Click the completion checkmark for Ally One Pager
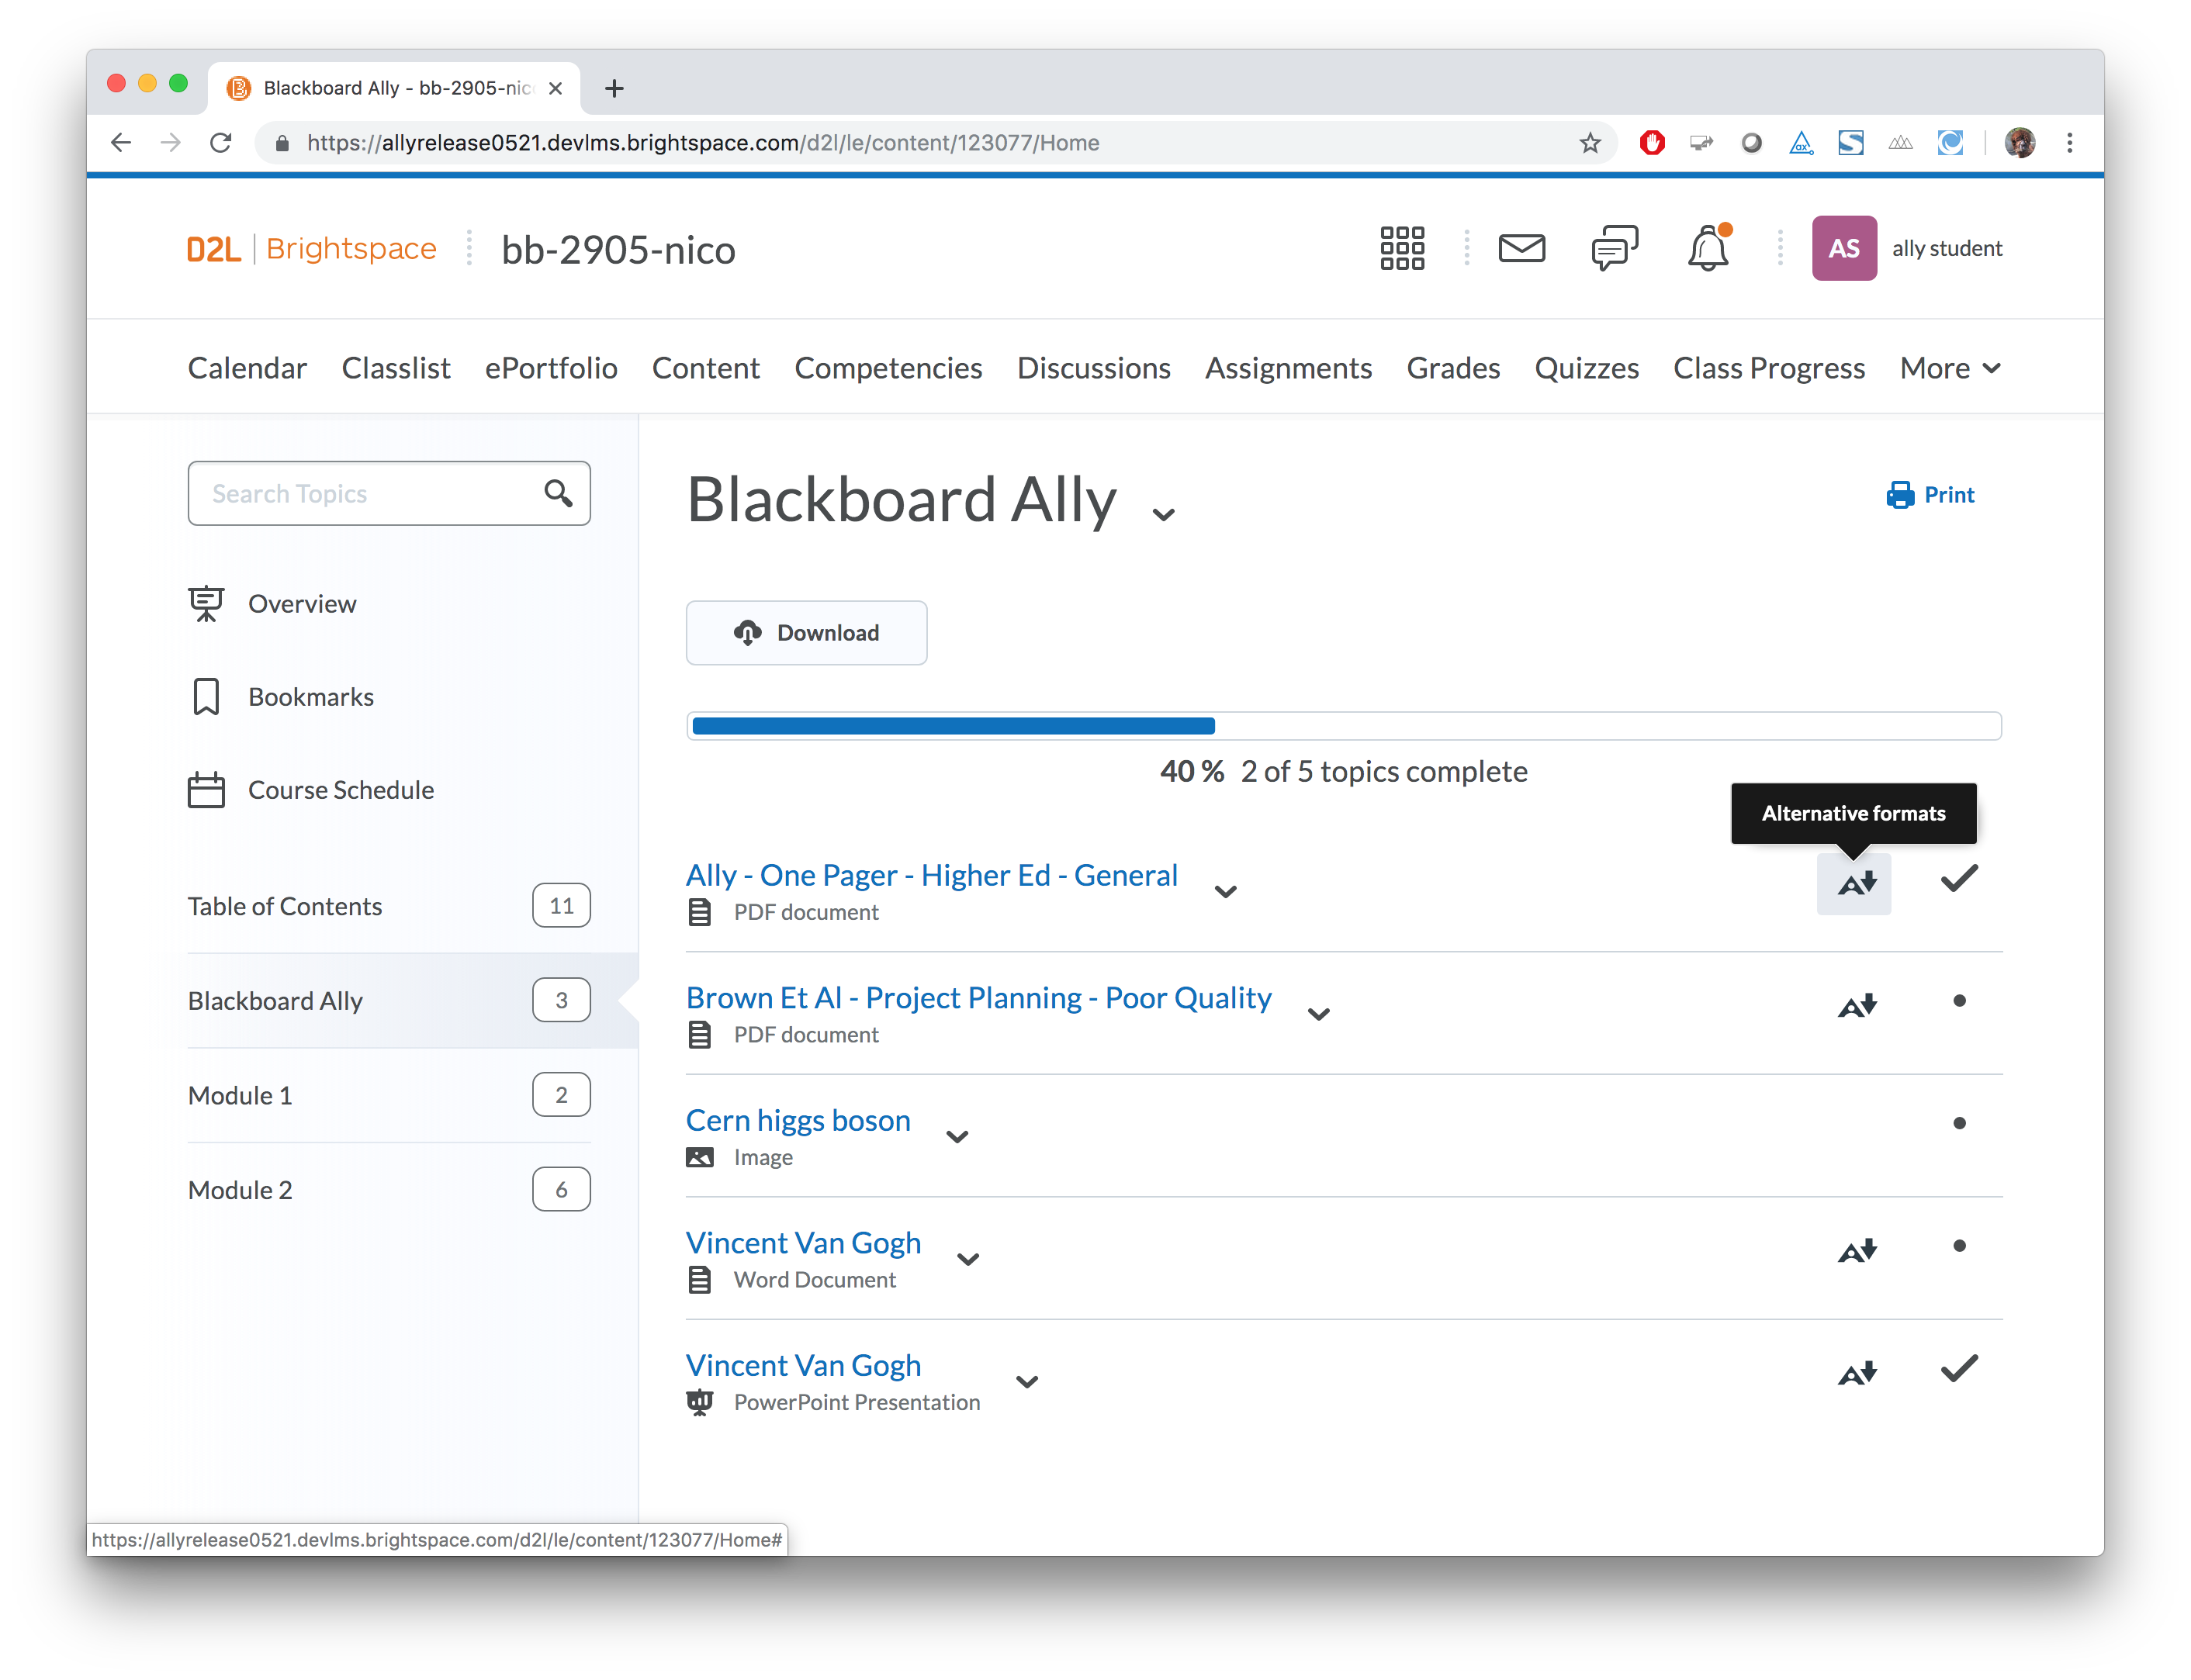 click(x=1958, y=878)
